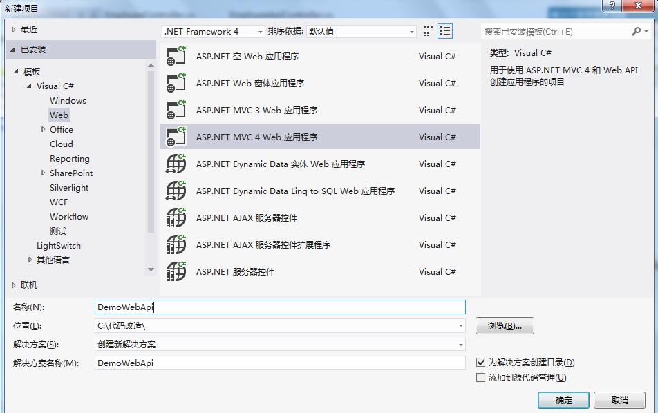Select LightSwitch in template tree
The height and width of the screenshot is (413, 658).
59,246
